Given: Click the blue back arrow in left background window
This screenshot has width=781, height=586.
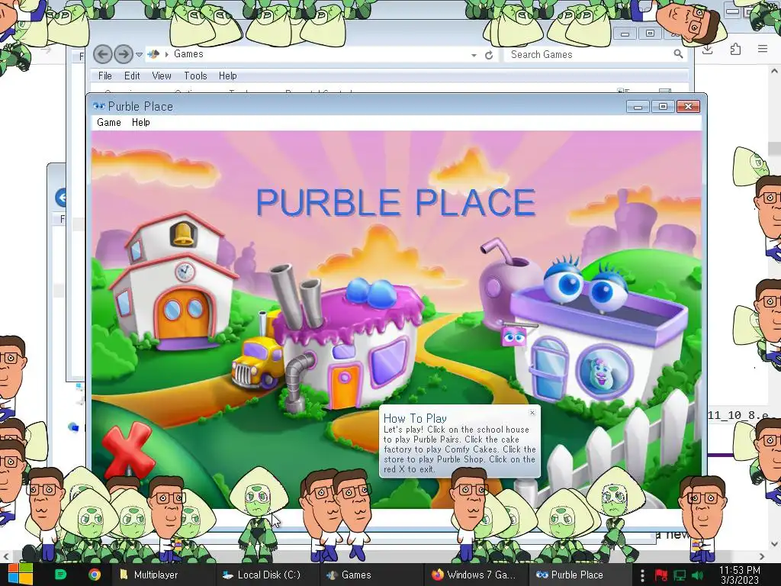Looking at the screenshot, I should pos(61,198).
